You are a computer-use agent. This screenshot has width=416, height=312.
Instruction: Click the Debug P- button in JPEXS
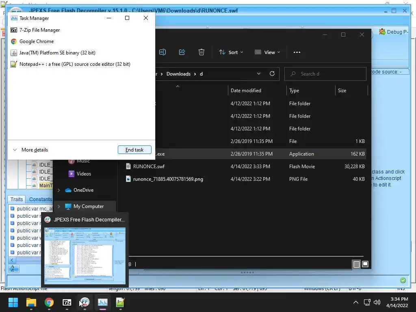tap(394, 32)
